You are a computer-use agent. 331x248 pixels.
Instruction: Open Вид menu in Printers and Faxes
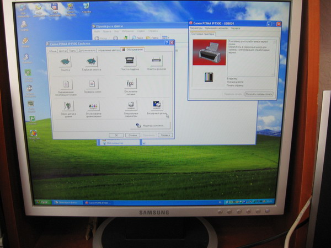pos(116,31)
